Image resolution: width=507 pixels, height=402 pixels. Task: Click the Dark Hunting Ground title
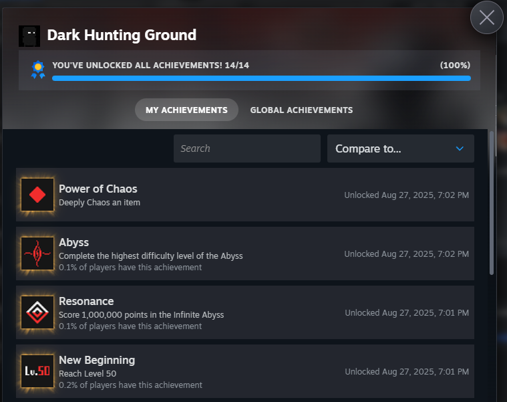[x=122, y=35]
